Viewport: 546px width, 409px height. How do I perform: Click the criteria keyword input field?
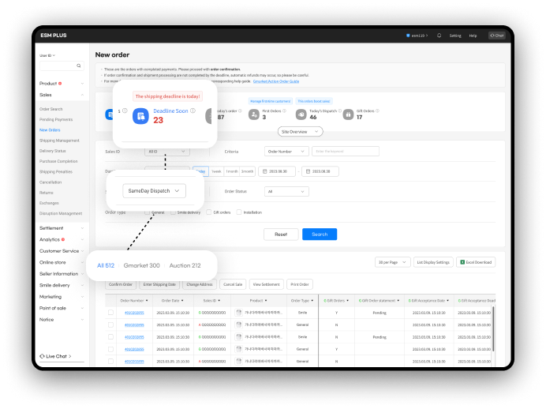pos(345,151)
